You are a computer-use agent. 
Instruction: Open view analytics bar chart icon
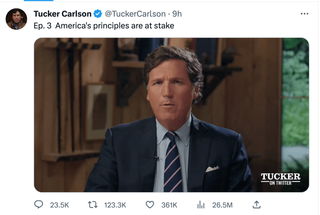click(x=201, y=205)
